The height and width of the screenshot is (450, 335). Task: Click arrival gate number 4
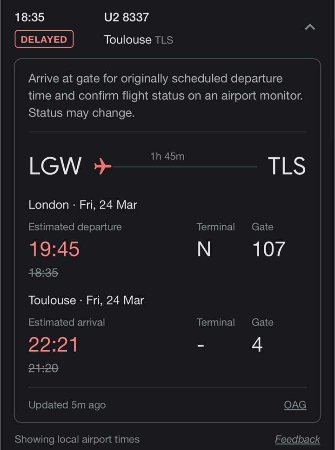pyautogui.click(x=257, y=344)
